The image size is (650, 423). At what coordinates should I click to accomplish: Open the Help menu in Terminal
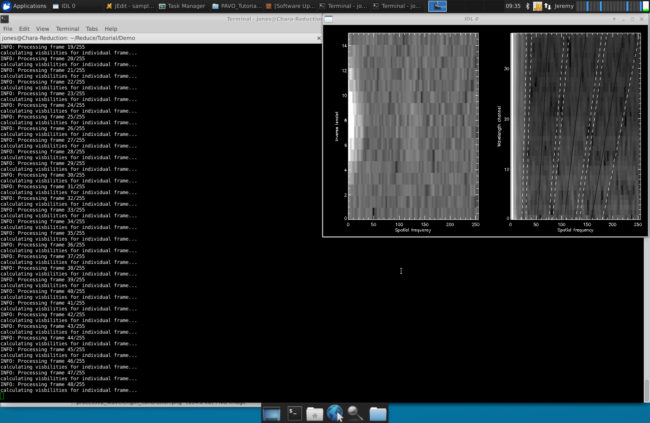(111, 29)
